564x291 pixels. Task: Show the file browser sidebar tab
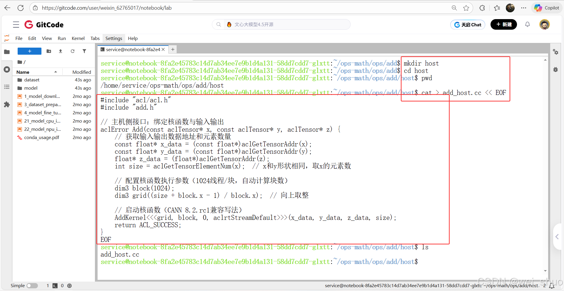[x=7, y=52]
